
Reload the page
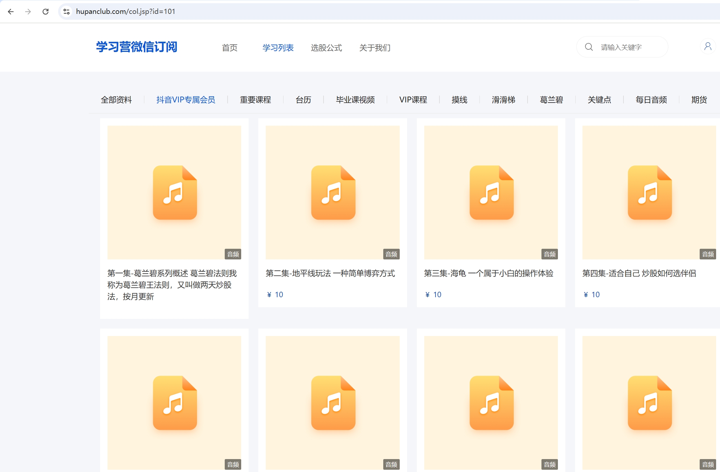tap(46, 12)
